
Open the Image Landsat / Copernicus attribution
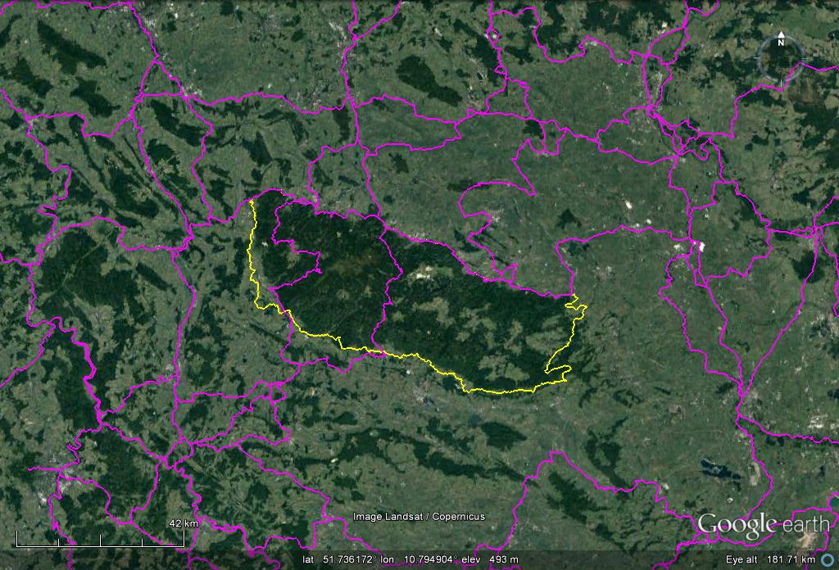(419, 517)
